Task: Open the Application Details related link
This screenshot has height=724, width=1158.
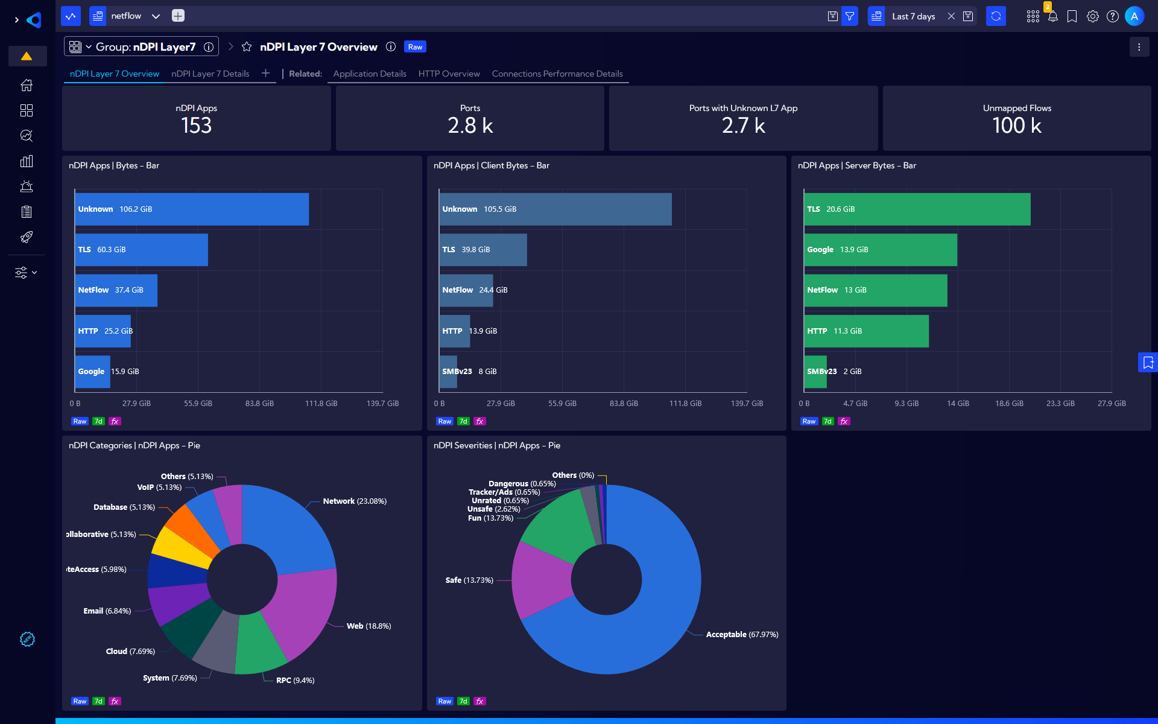Action: tap(370, 74)
